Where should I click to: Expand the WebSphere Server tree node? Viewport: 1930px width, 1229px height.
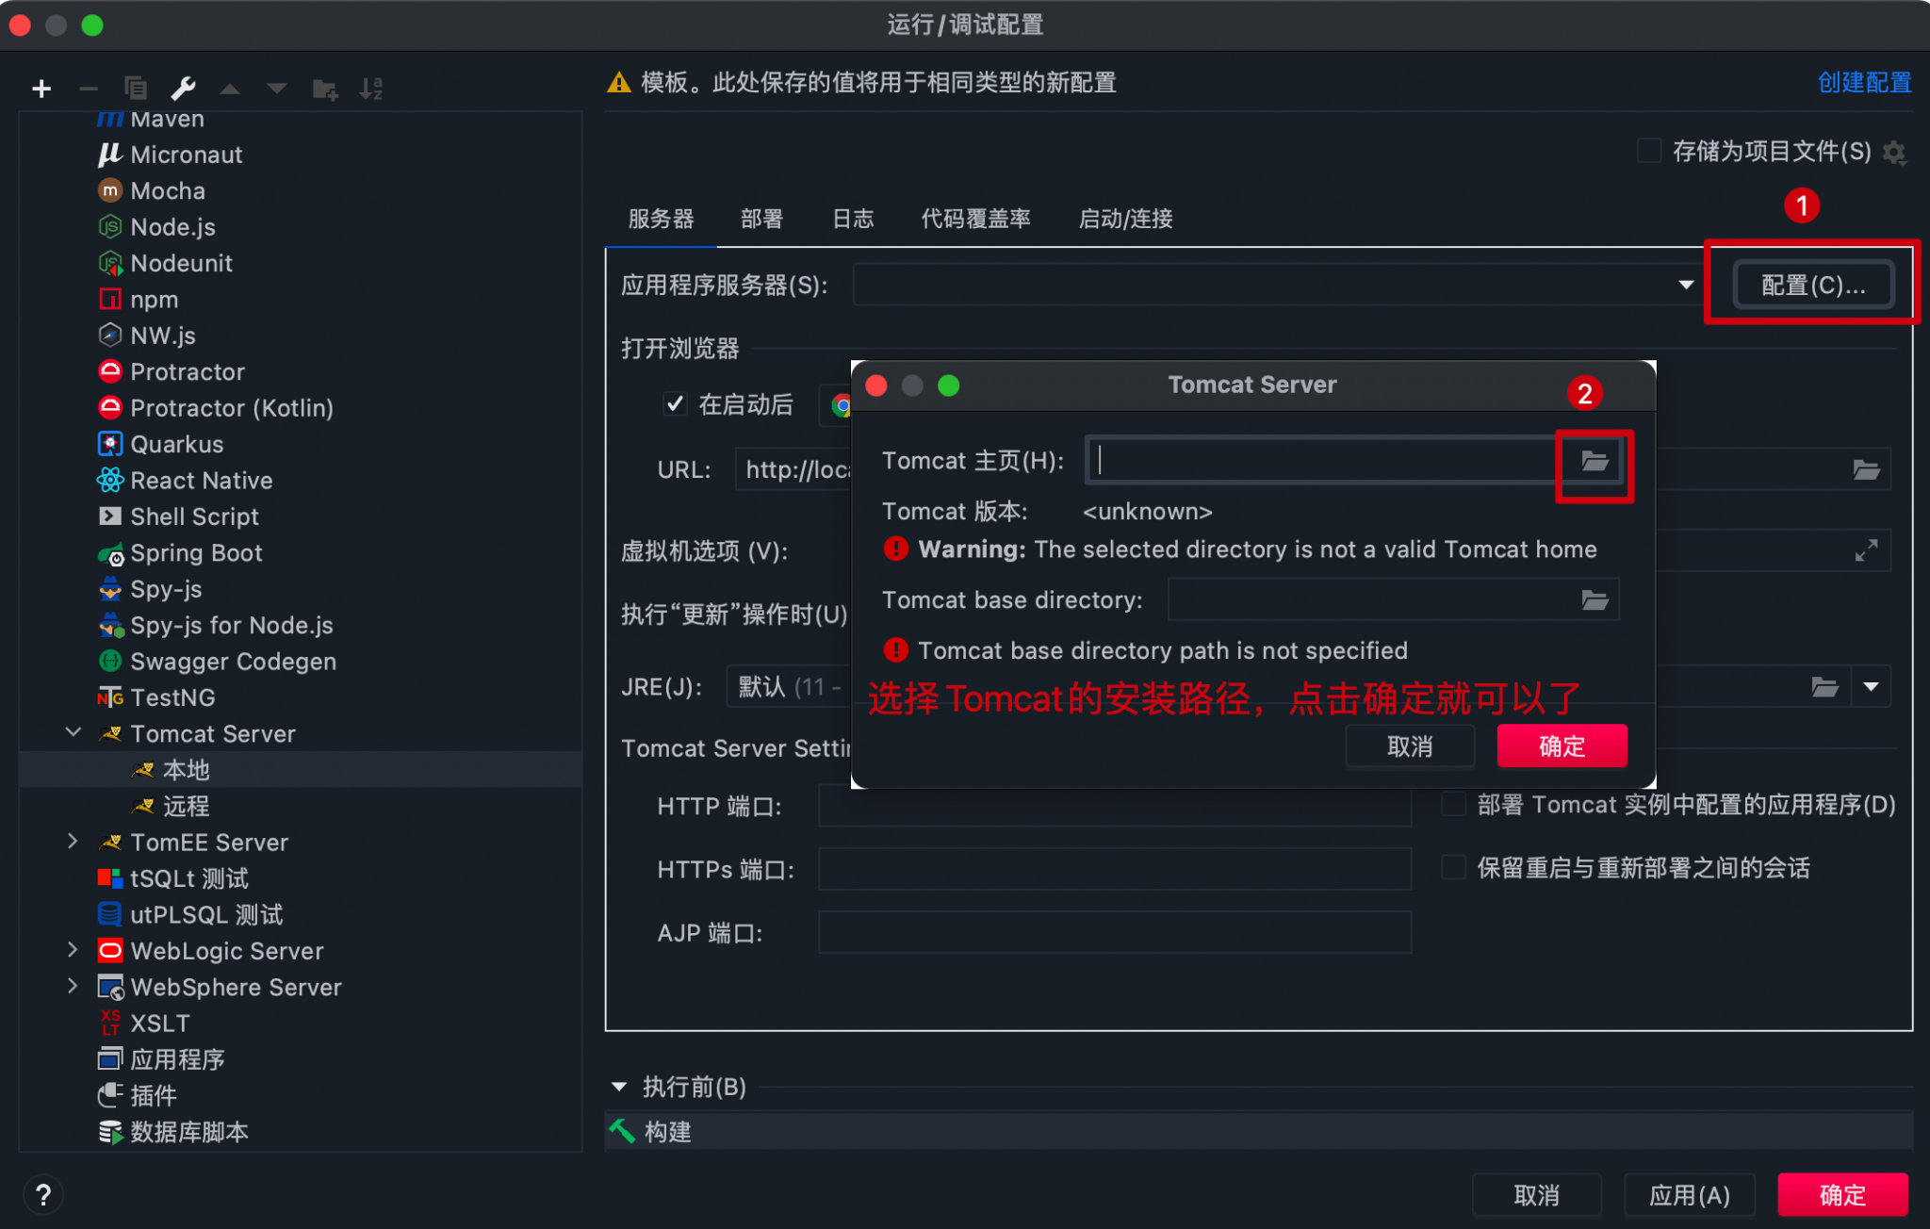point(74,986)
